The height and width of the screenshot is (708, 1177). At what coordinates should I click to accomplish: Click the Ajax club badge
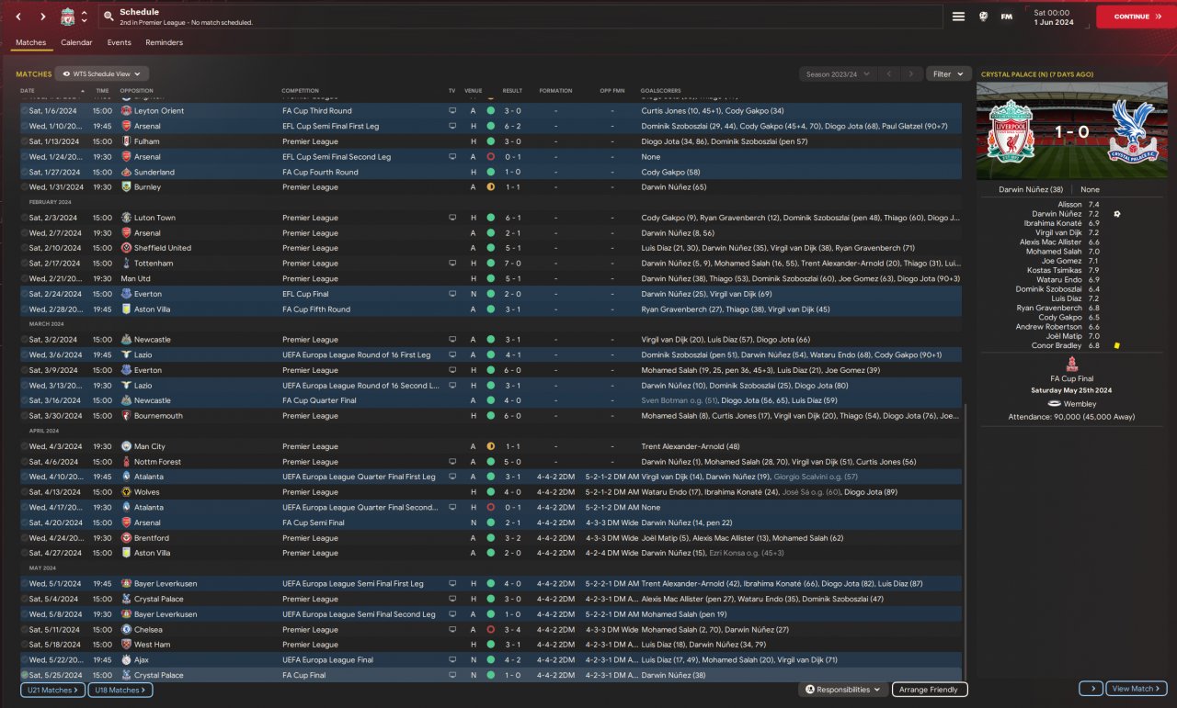pos(127,660)
